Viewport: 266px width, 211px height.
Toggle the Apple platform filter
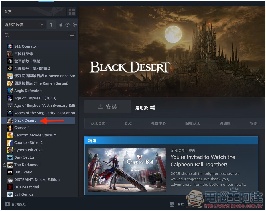pyautogui.click(x=61, y=25)
